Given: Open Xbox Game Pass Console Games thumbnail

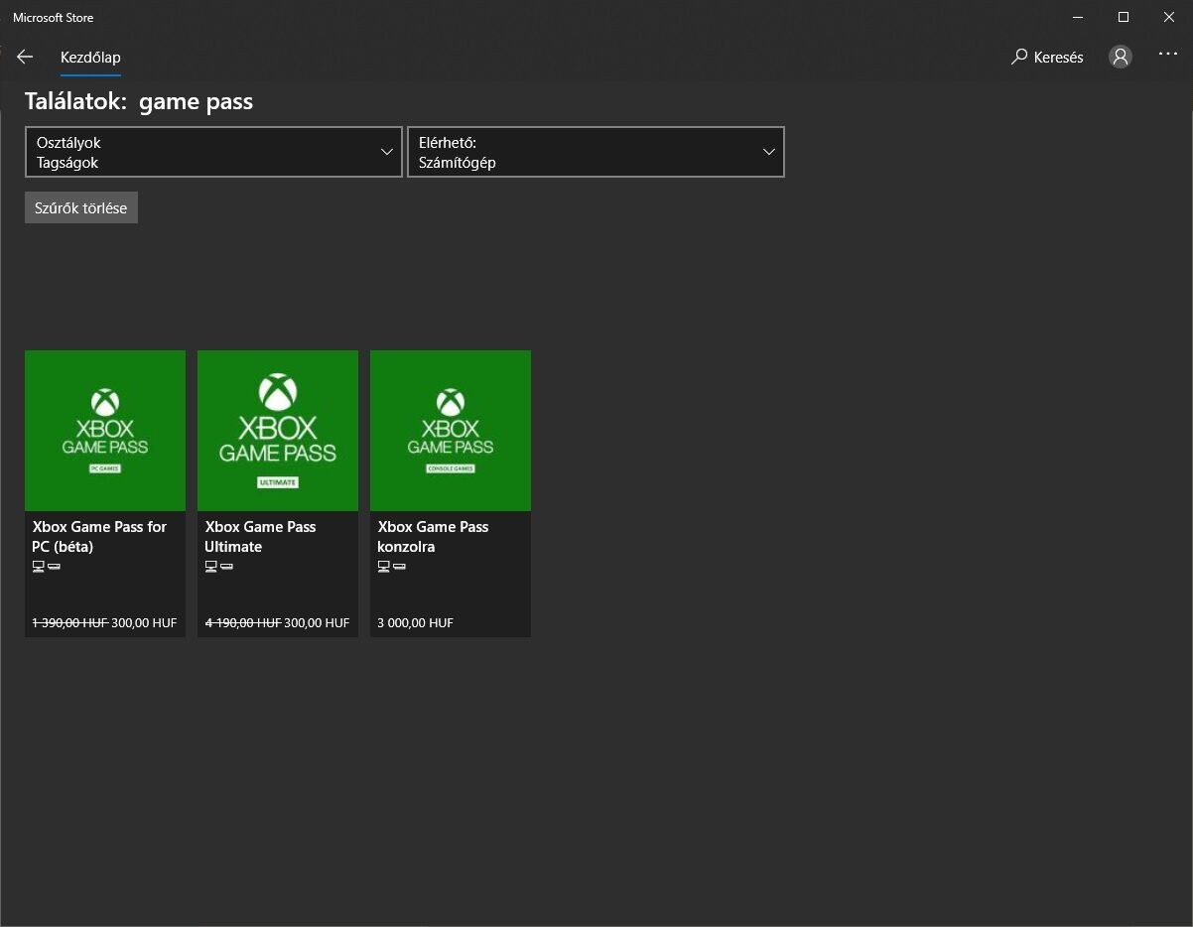Looking at the screenshot, I should point(451,431).
